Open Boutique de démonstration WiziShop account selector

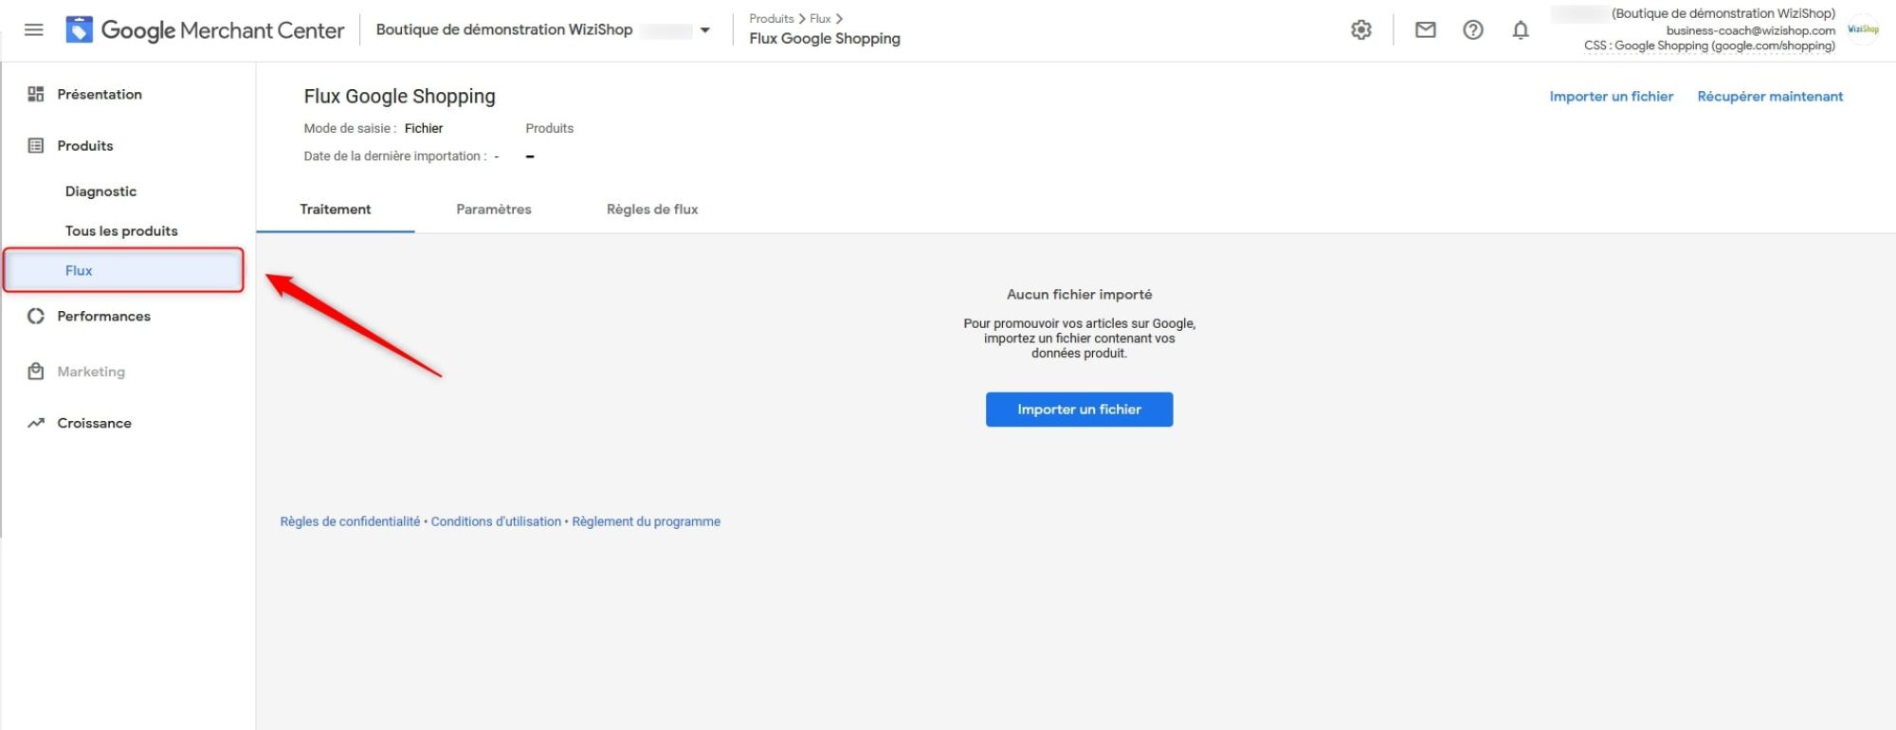point(542,29)
